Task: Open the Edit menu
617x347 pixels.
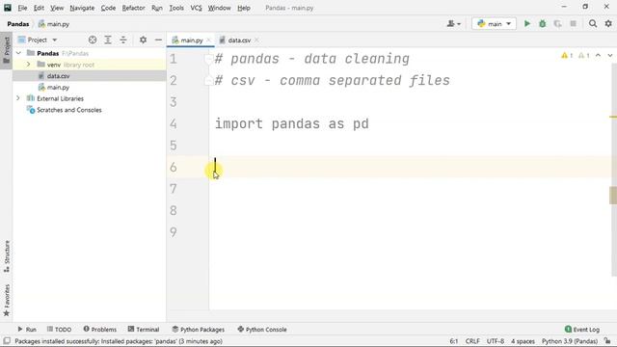Action: 39,8
